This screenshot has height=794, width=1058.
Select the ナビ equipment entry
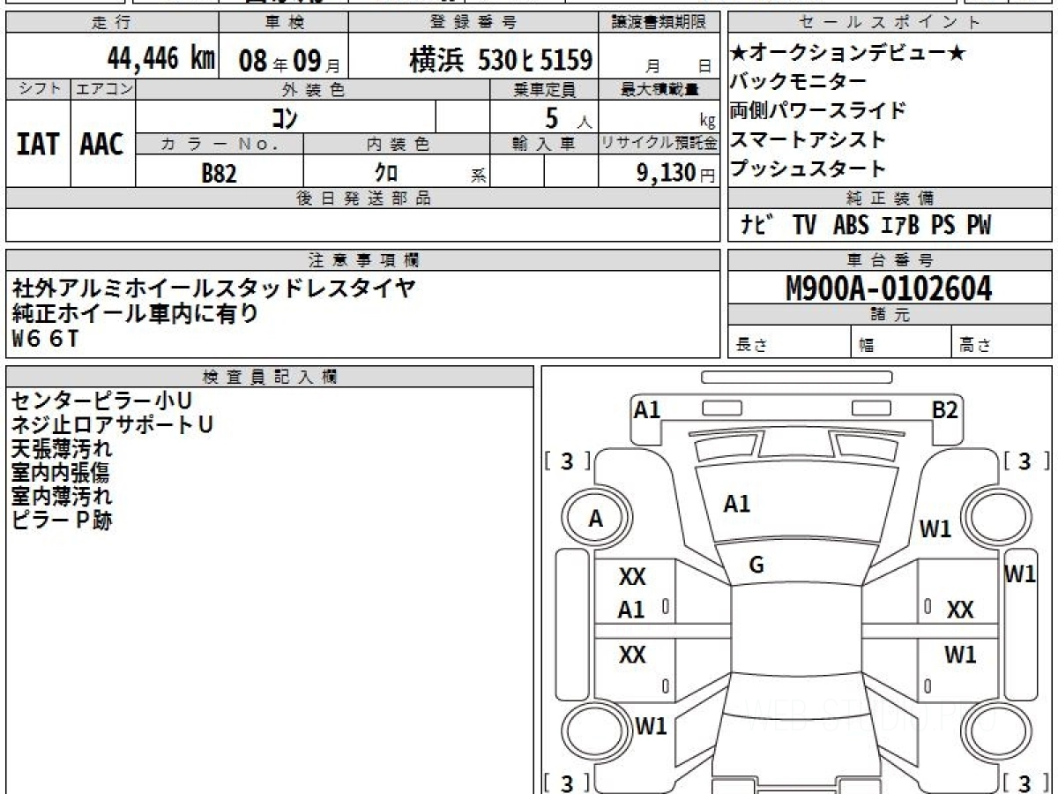click(757, 225)
